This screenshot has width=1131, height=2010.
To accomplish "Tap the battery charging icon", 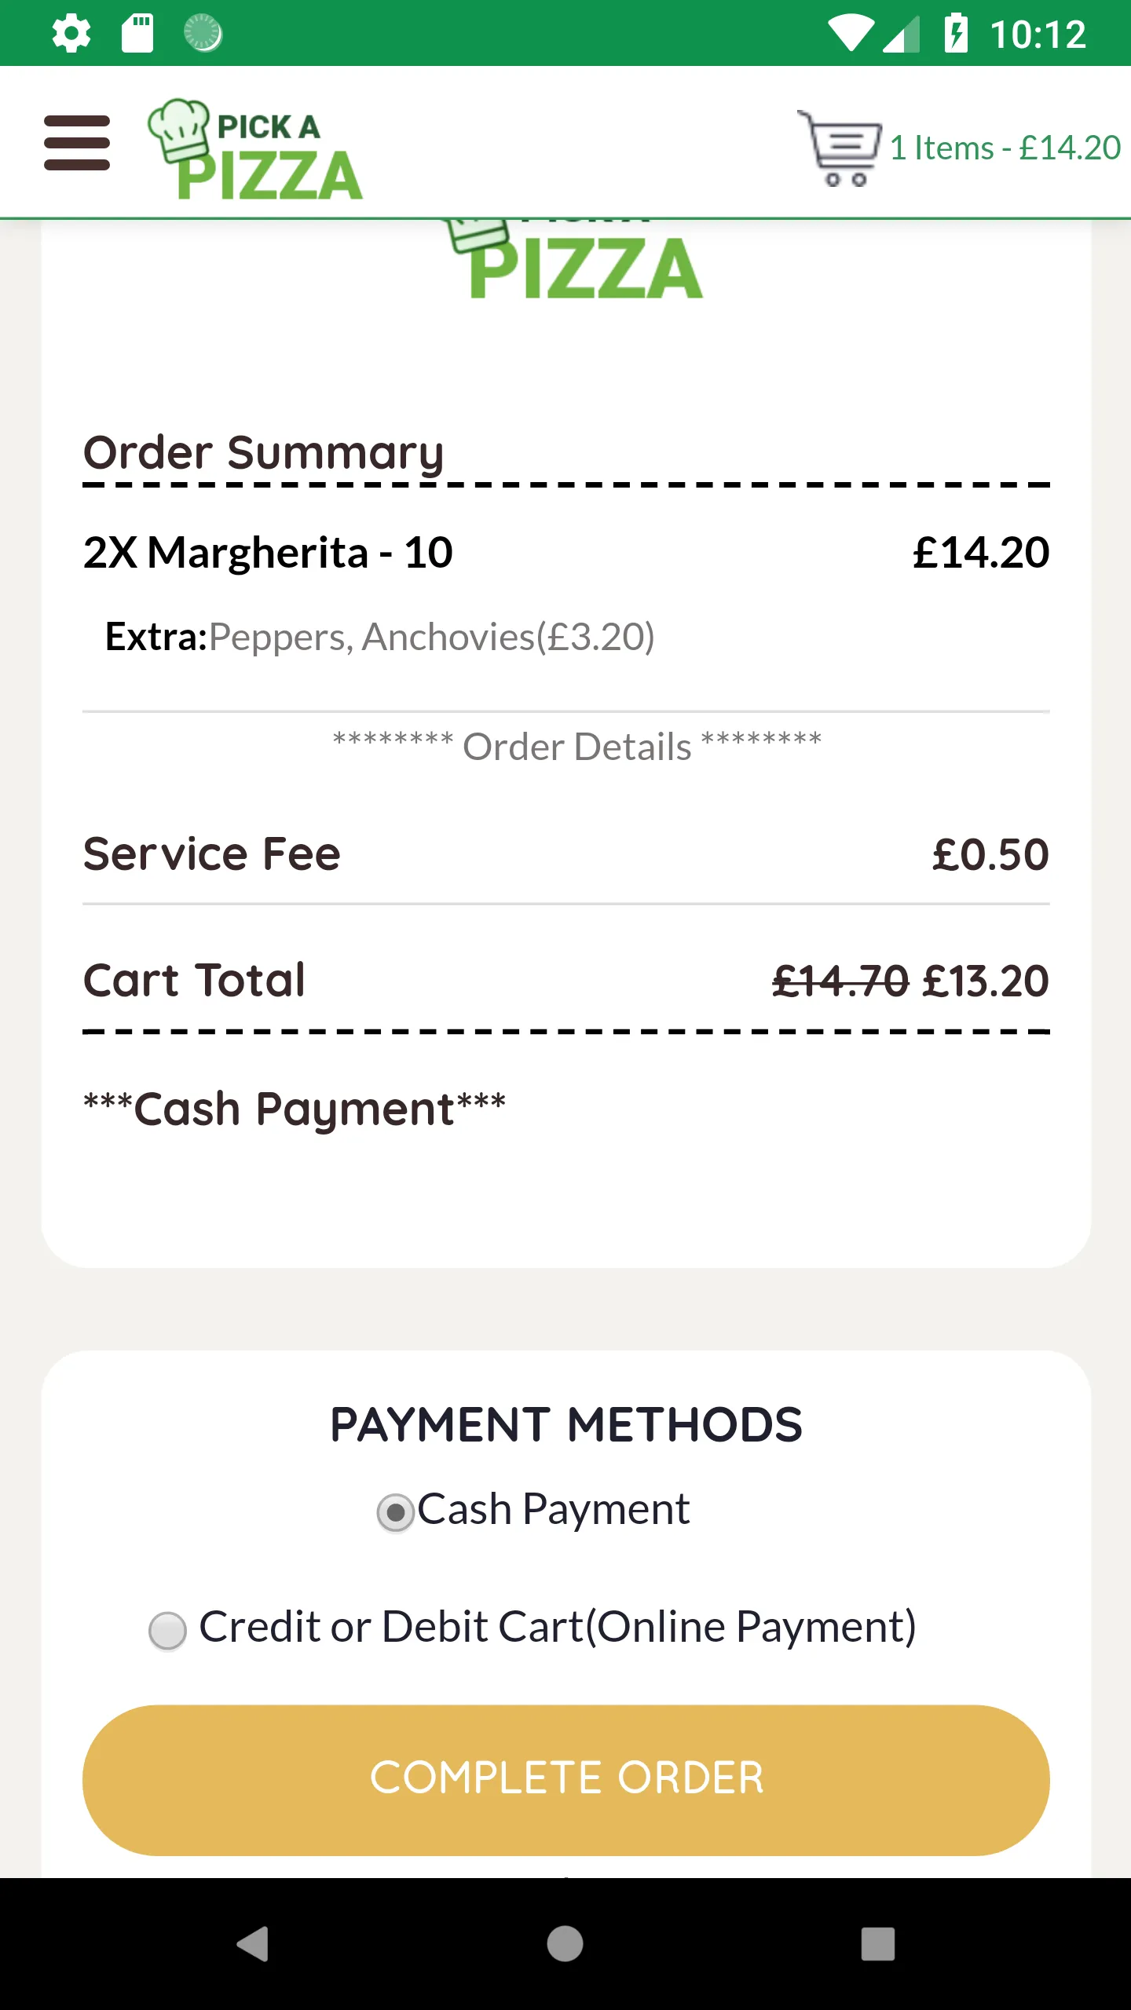I will pos(956,34).
